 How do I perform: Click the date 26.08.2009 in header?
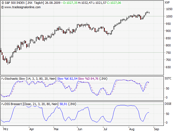coord(53,3)
